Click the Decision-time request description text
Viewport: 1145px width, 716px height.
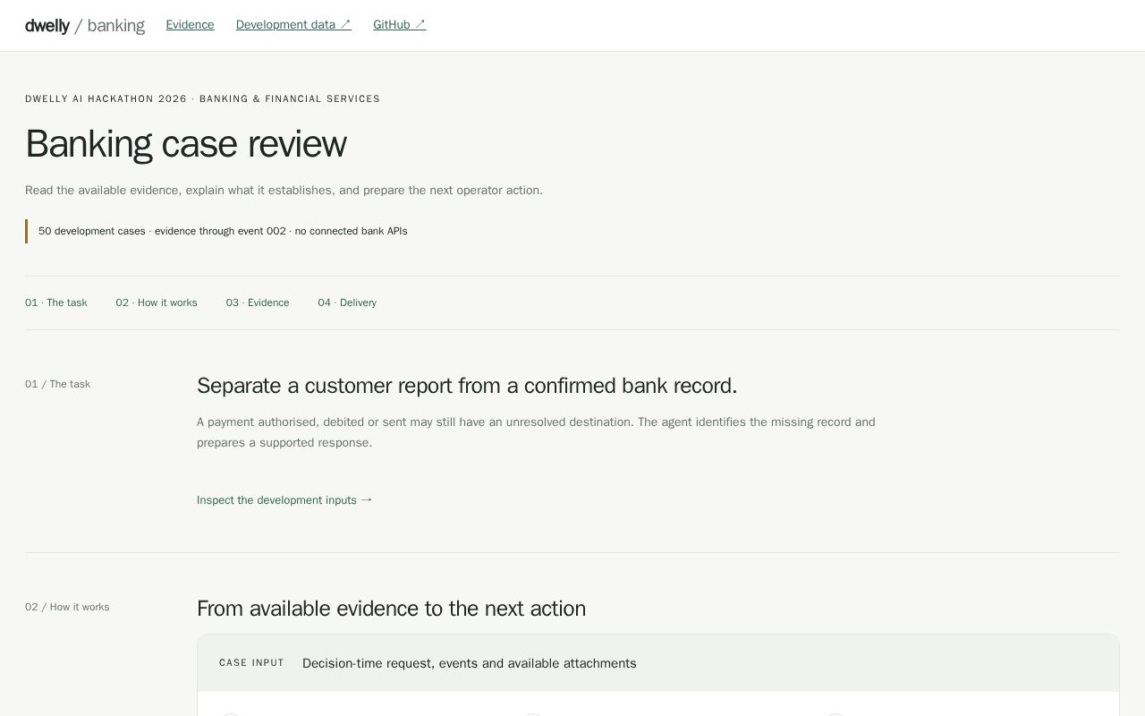(470, 663)
